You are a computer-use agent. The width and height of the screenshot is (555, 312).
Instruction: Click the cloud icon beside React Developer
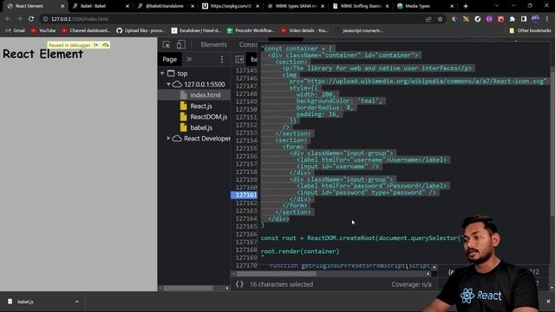(177, 139)
